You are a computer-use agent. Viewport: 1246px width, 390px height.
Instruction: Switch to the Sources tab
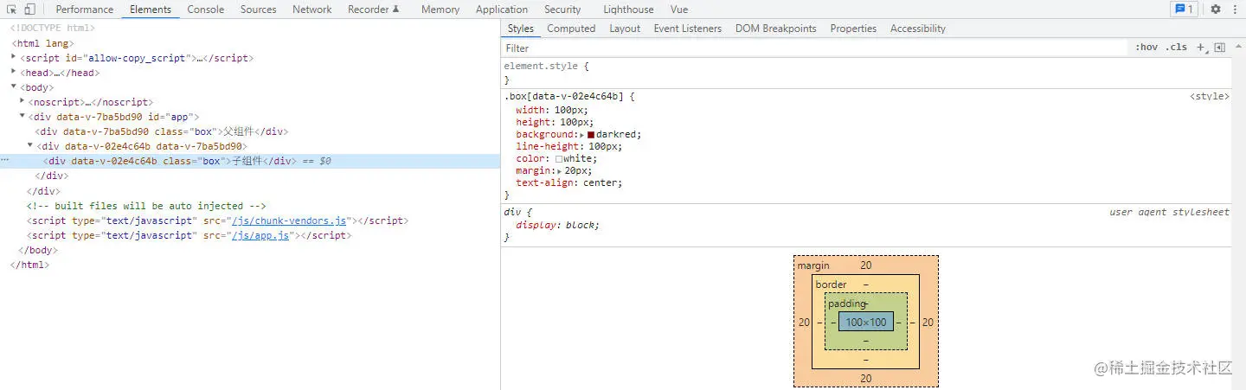point(259,10)
